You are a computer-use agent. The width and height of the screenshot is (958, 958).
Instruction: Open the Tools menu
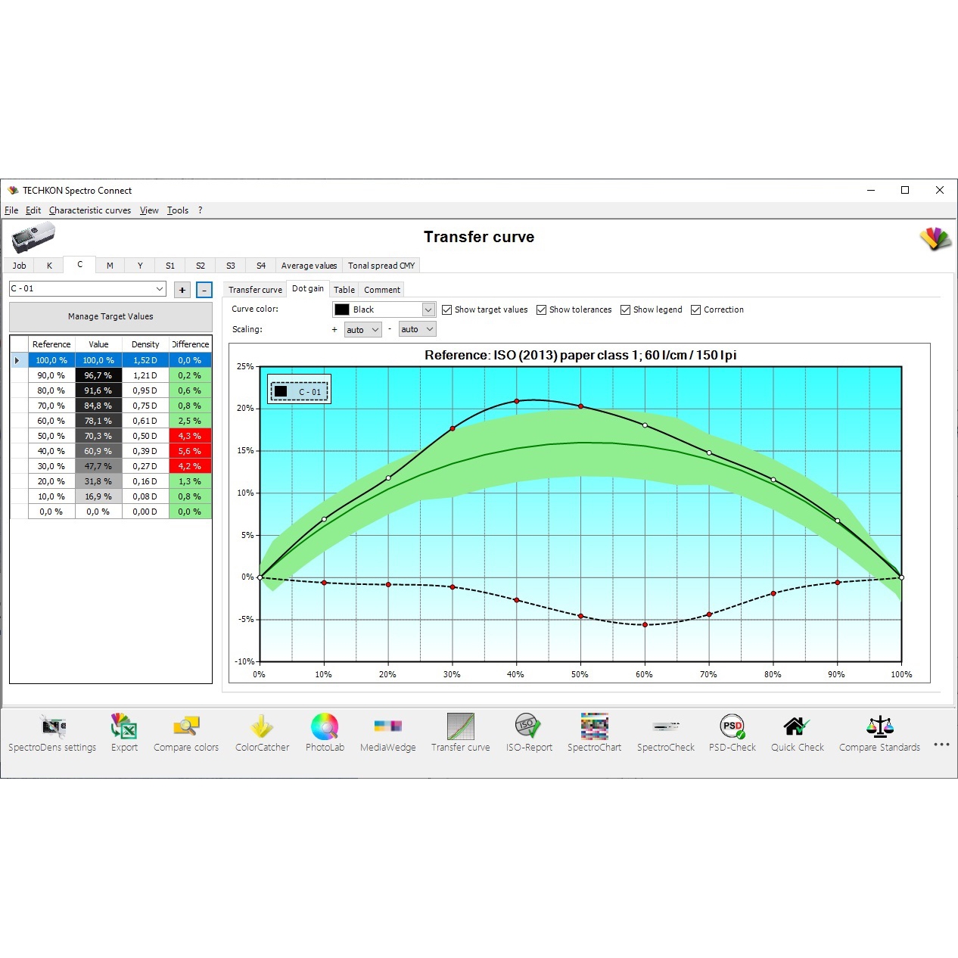tap(178, 210)
